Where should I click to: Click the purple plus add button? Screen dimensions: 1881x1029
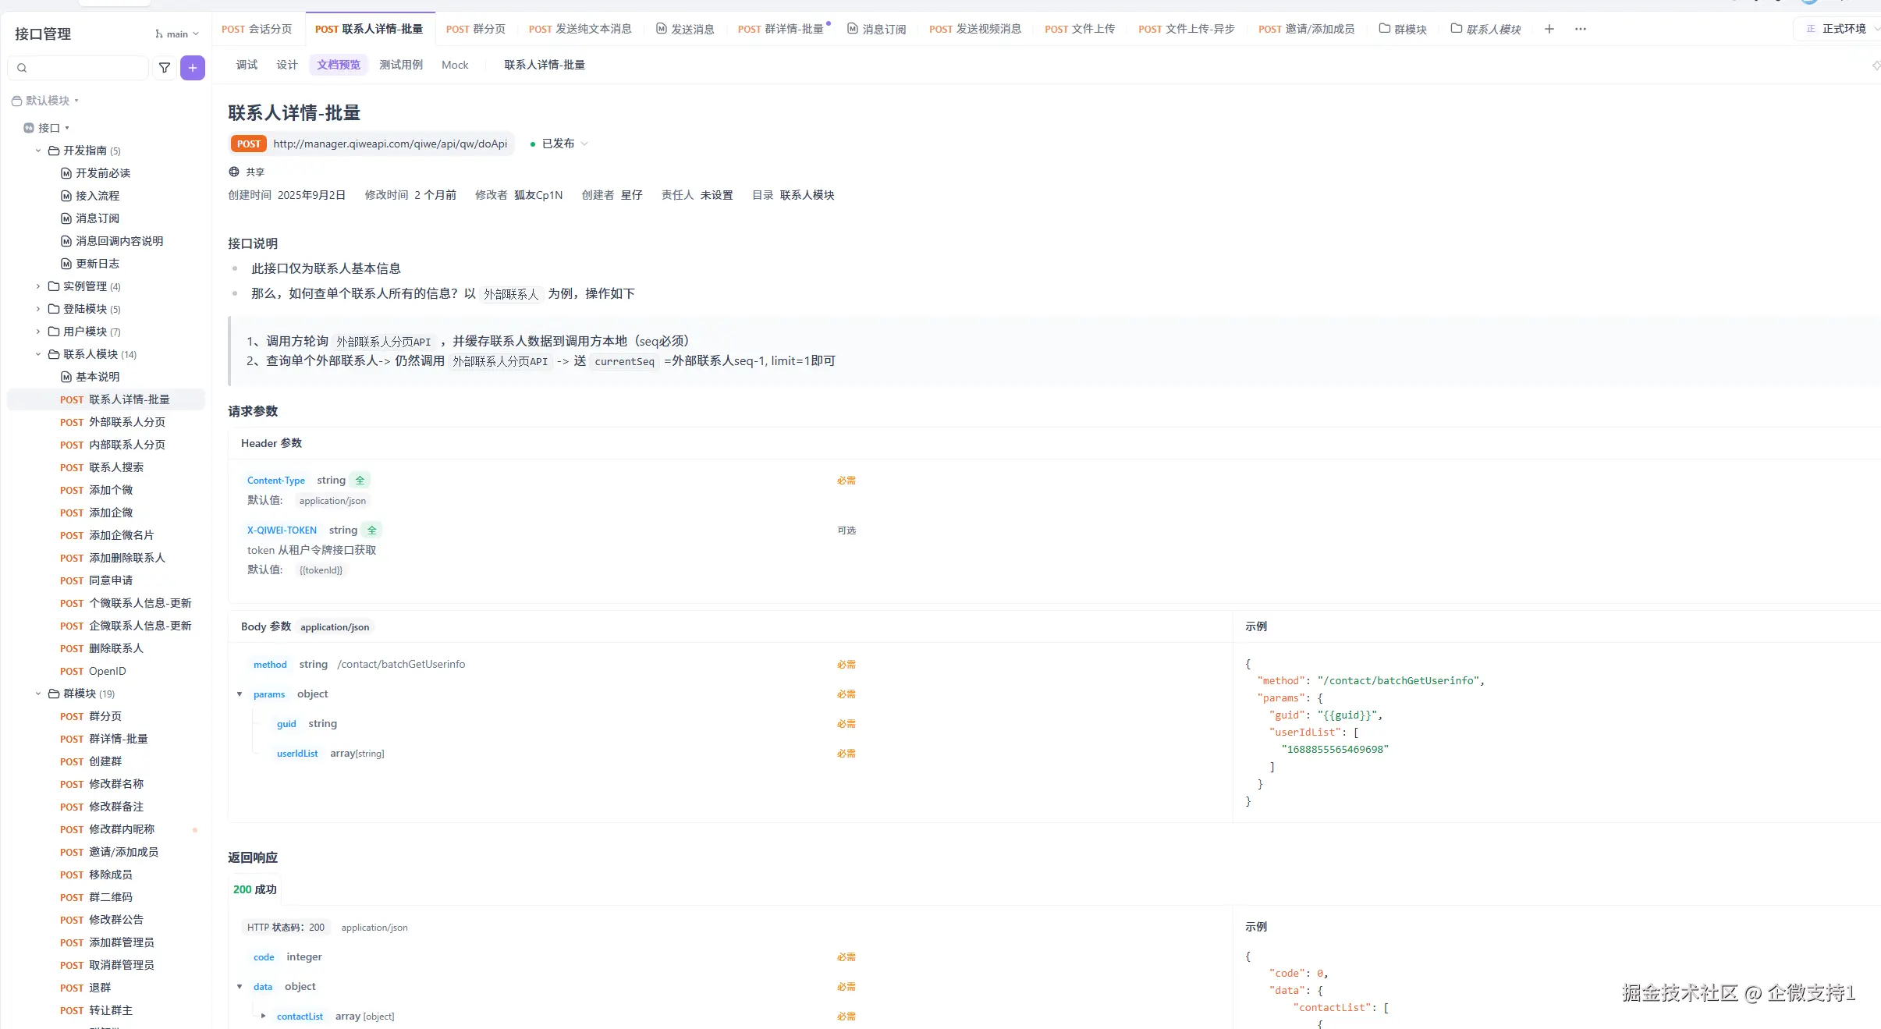[x=193, y=68]
